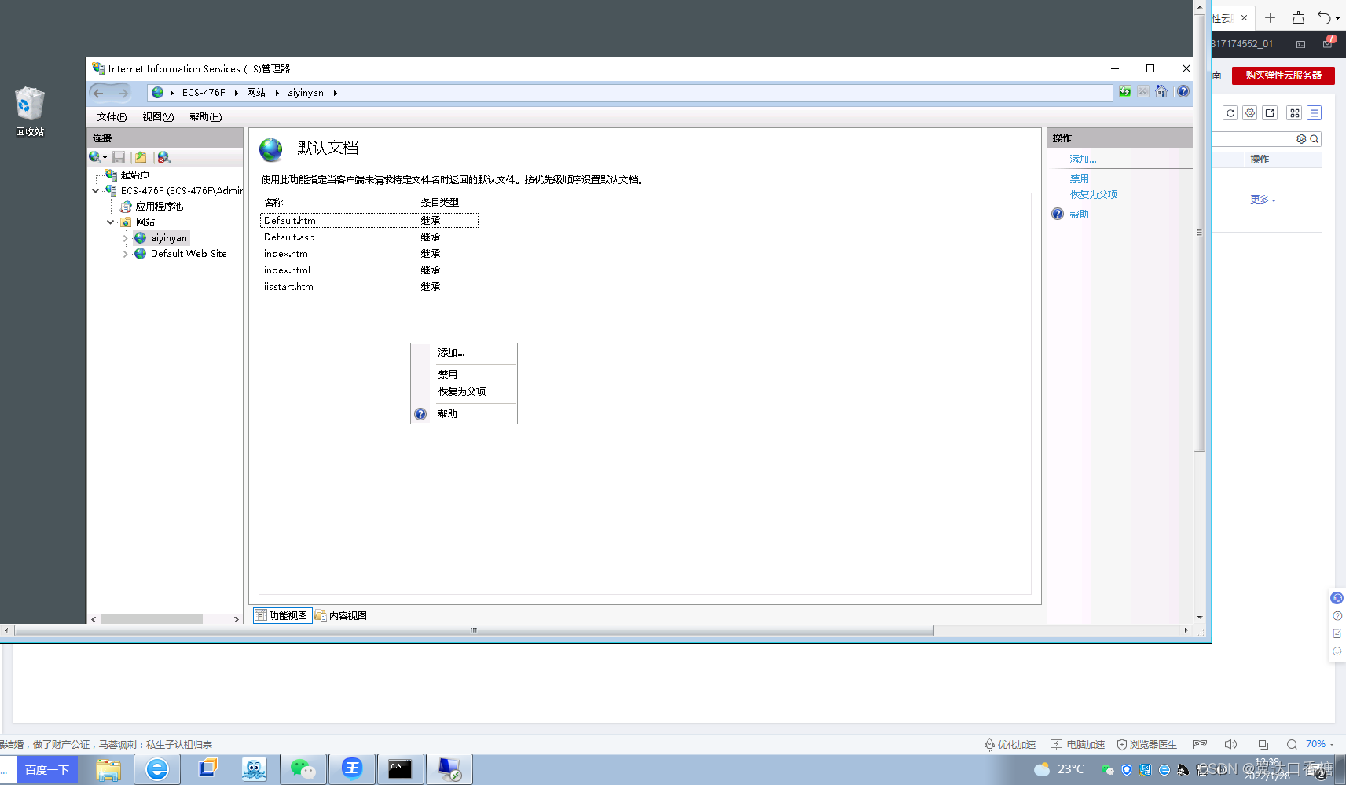Click the IIS Back navigation arrow
Image resolution: width=1346 pixels, height=785 pixels.
point(99,93)
